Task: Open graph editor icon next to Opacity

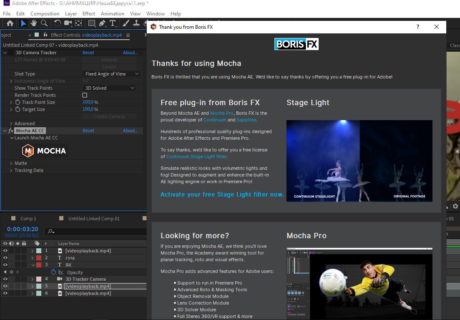Action: click(61, 272)
